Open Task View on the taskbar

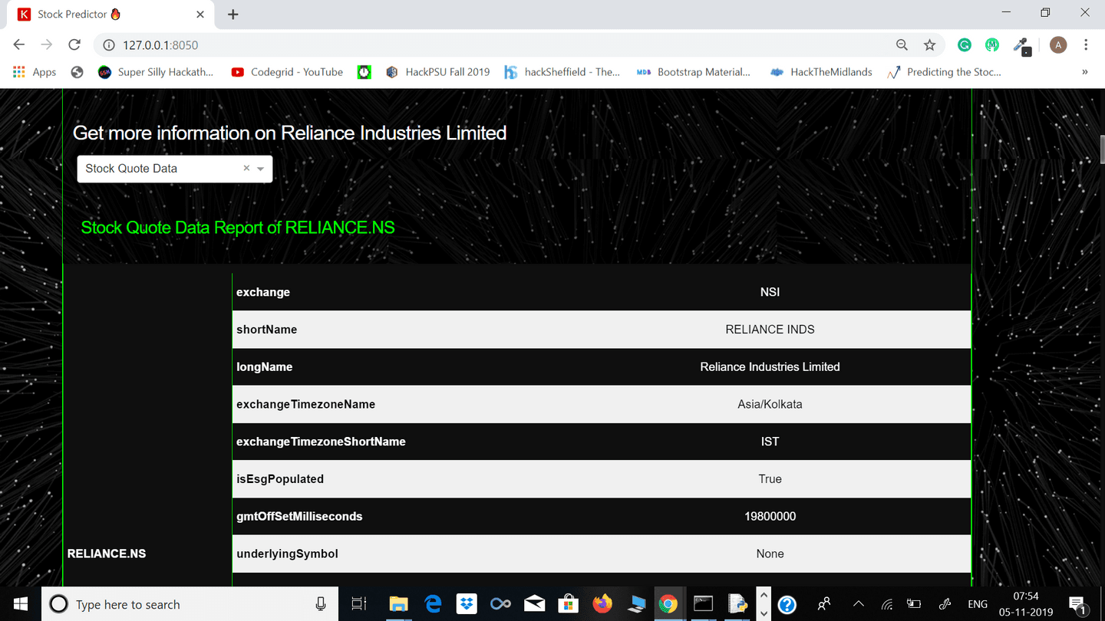click(x=358, y=604)
